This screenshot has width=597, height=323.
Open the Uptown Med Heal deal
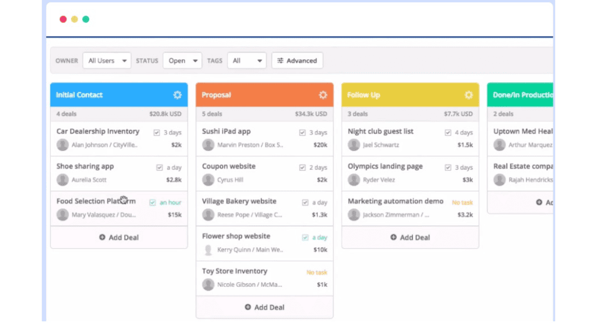pos(523,131)
